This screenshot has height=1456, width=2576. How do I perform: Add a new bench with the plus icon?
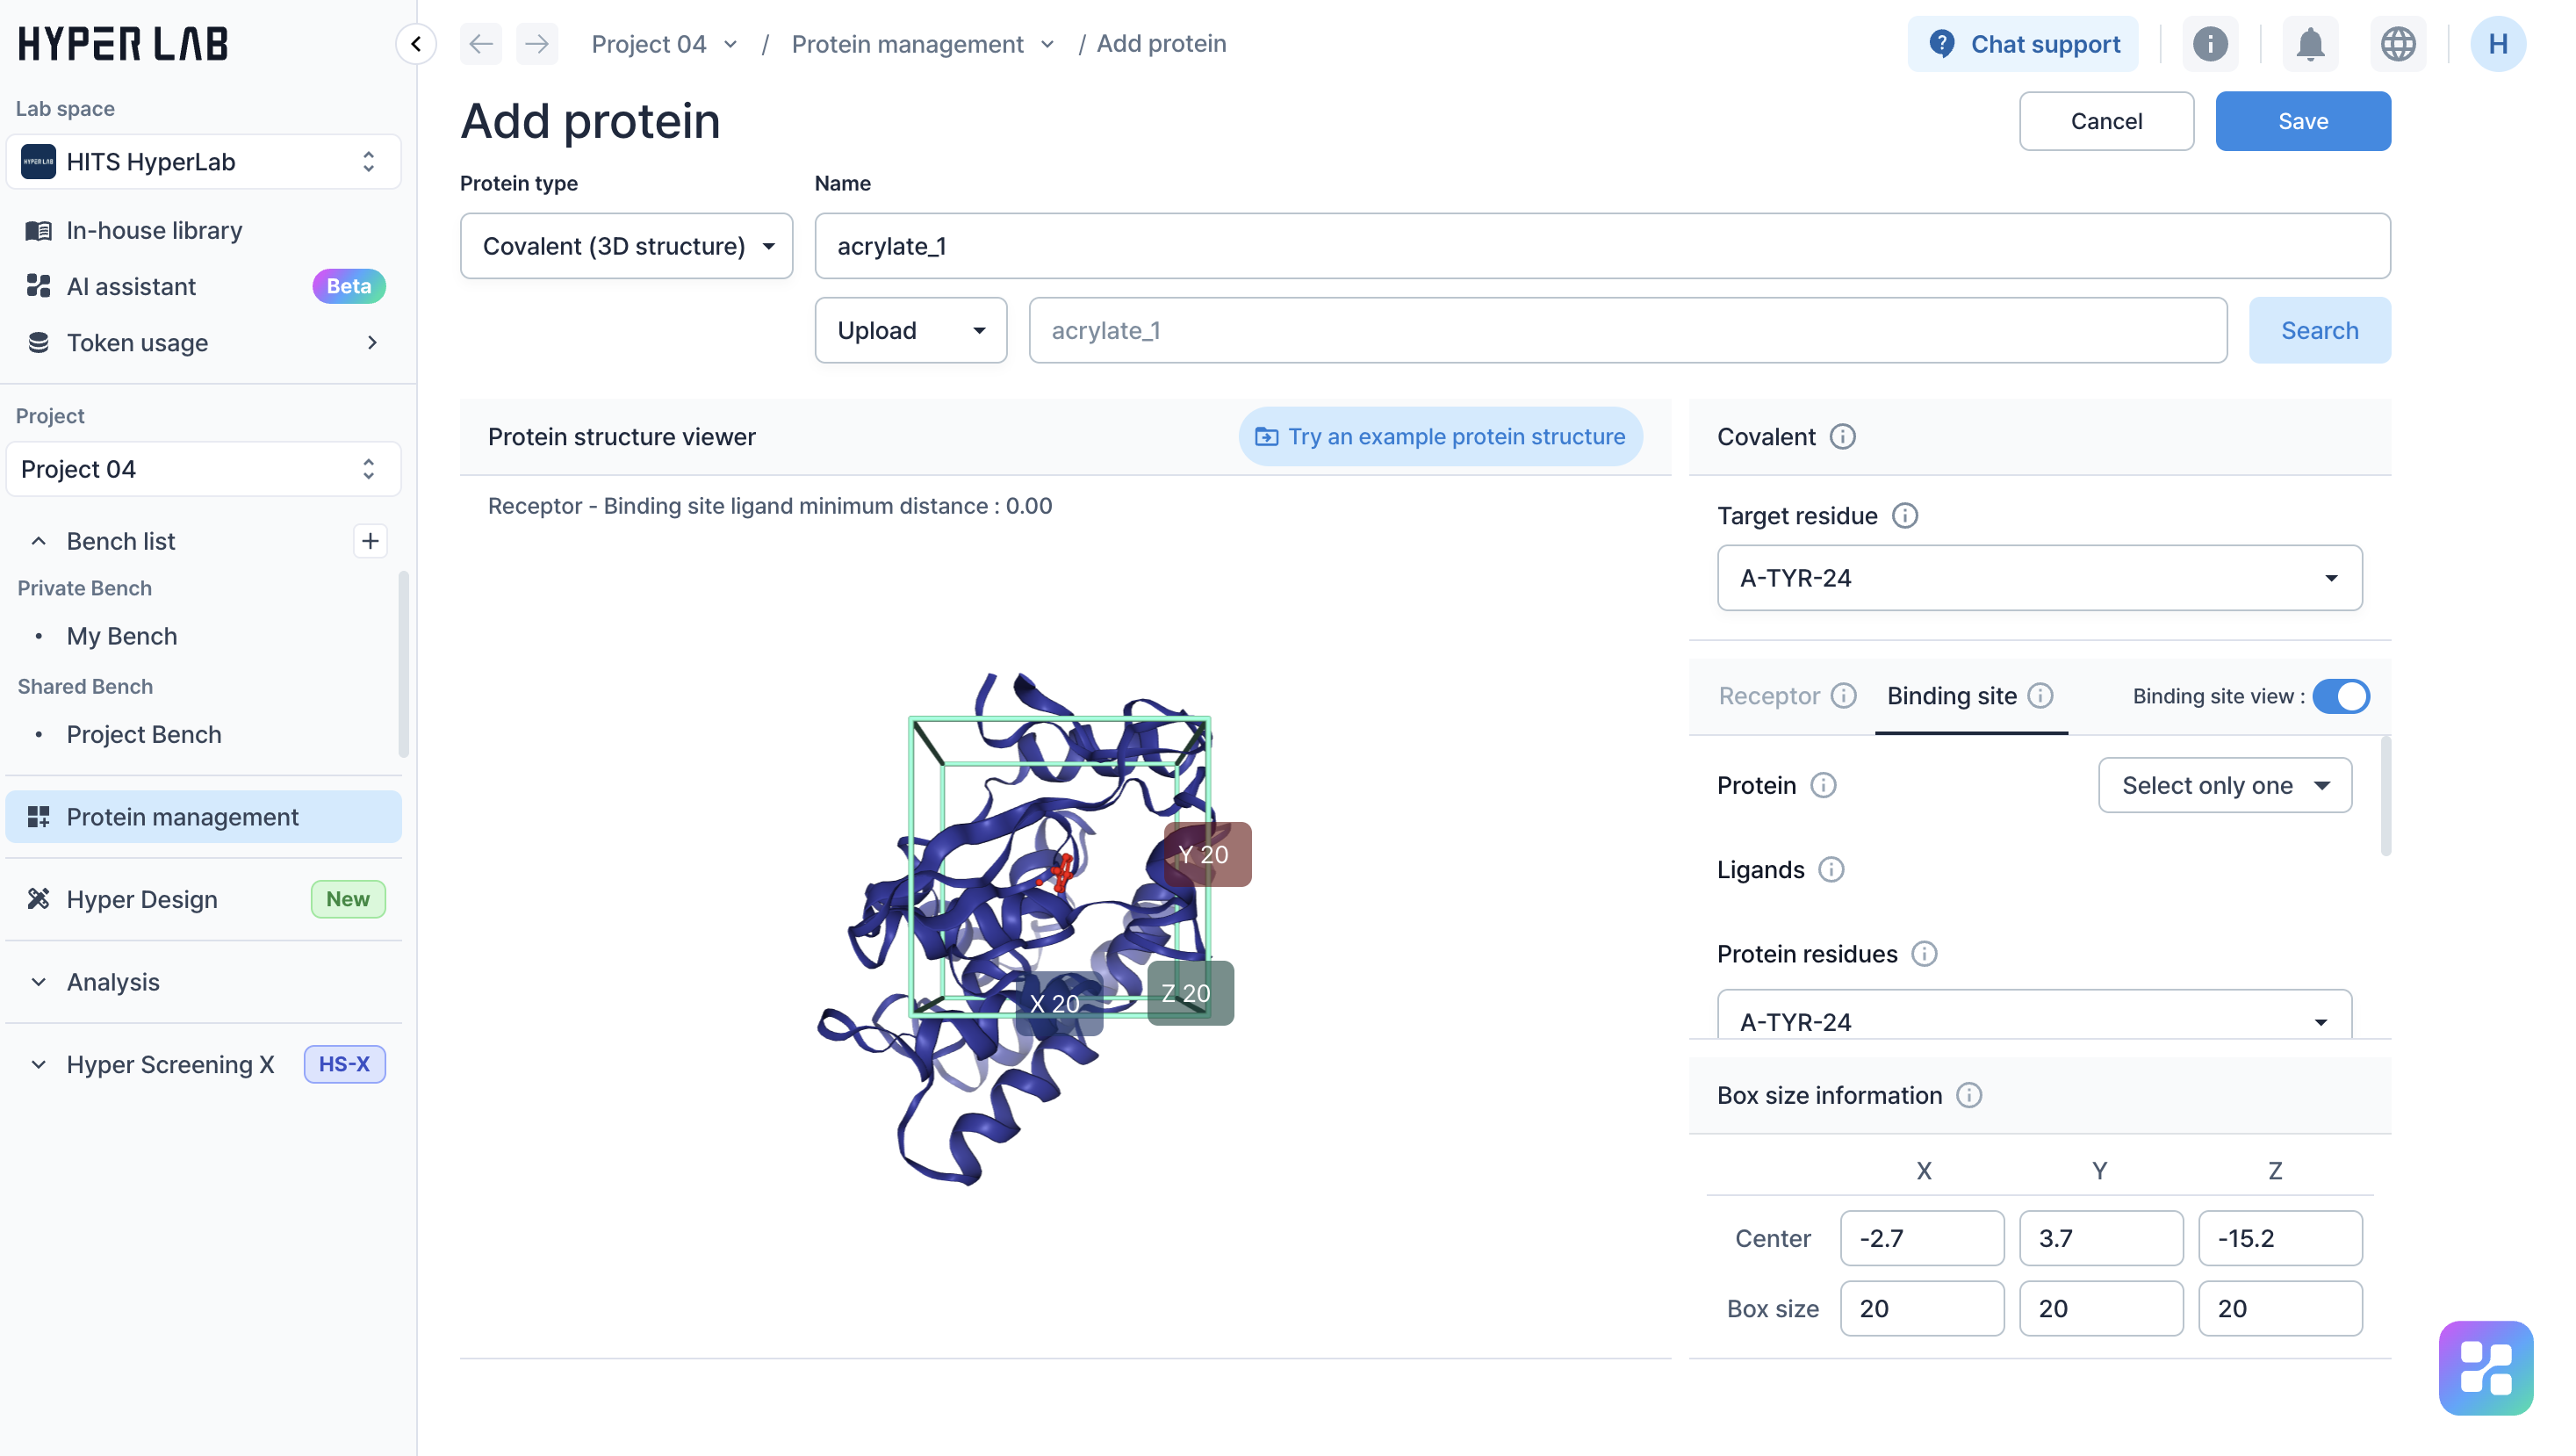pos(370,541)
